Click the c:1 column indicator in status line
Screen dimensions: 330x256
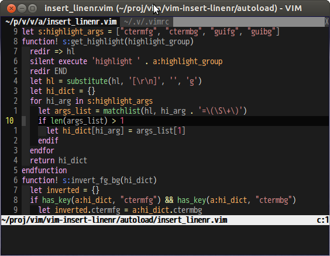coord(322,220)
